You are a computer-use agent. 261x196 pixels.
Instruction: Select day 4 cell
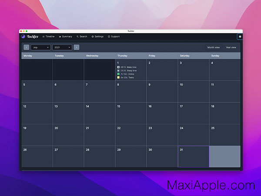[225, 70]
